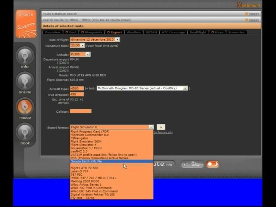The height and width of the screenshot is (207, 276).
Task: Select Flight Progress Card (PDF) option
Action: click(112, 131)
